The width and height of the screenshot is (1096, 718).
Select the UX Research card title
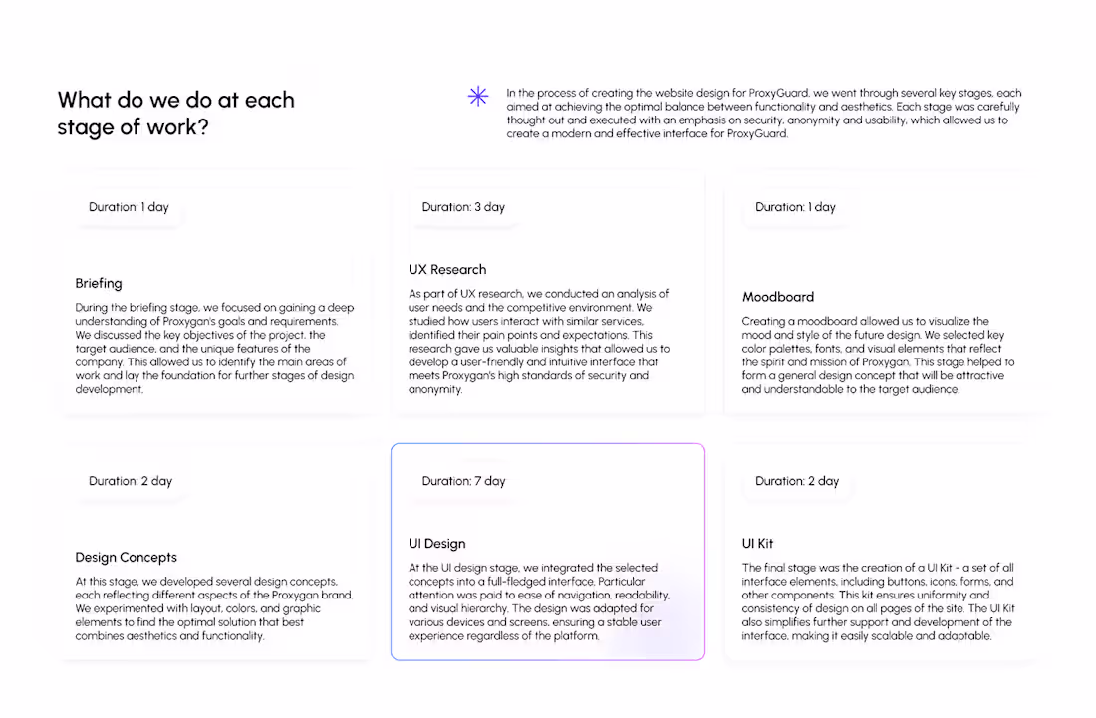(x=447, y=269)
